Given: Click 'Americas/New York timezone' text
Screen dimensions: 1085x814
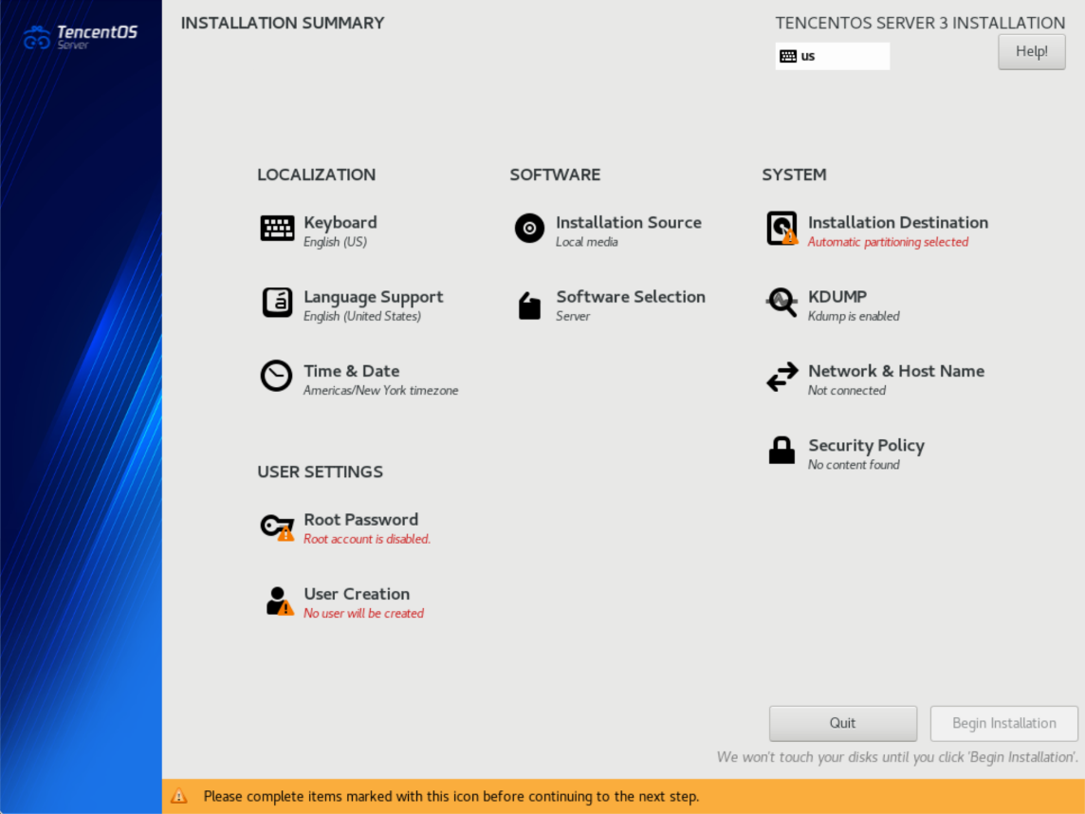Looking at the screenshot, I should (x=380, y=390).
